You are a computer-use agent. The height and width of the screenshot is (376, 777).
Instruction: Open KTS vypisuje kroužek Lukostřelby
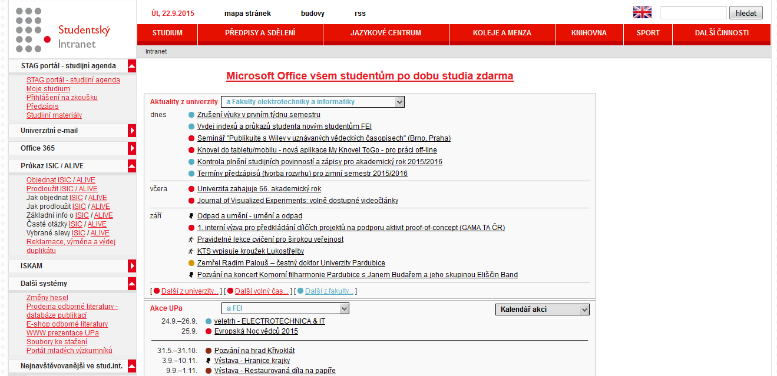pyautogui.click(x=250, y=251)
